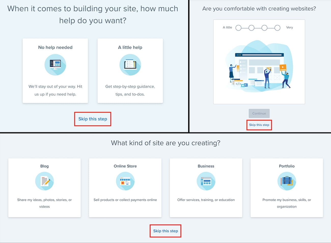
Task: Click Skip this step under help options
Action: click(x=93, y=119)
